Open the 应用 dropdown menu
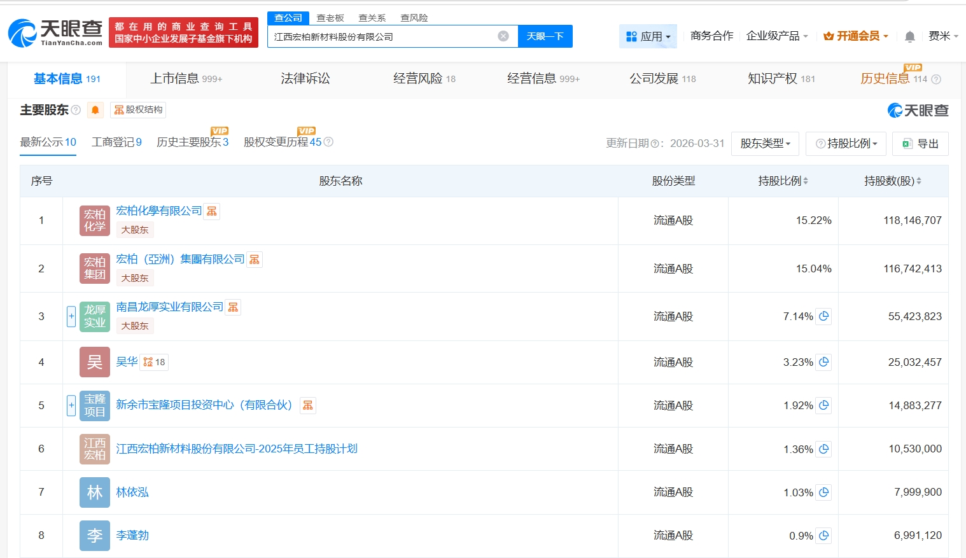The height and width of the screenshot is (558, 966). 648,36
